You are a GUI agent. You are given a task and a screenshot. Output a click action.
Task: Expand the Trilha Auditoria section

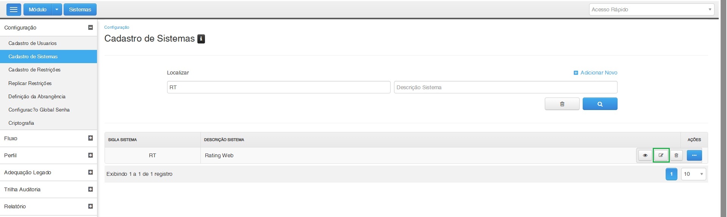click(90, 189)
